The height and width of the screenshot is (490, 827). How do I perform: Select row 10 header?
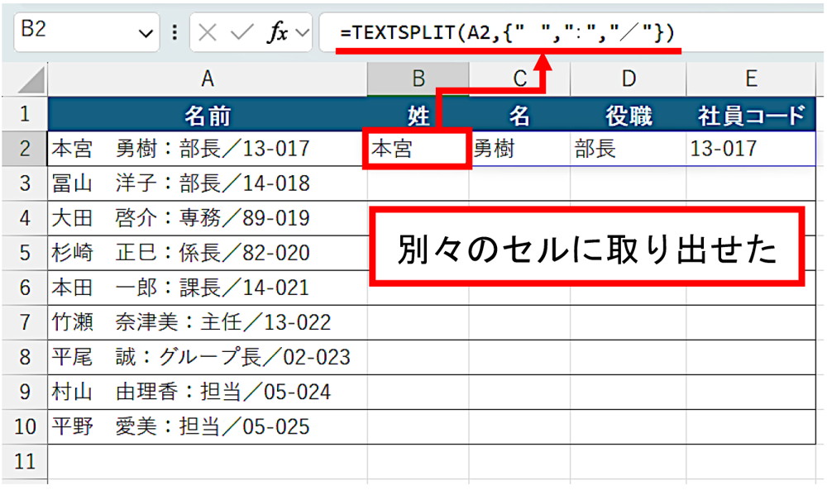click(x=24, y=427)
